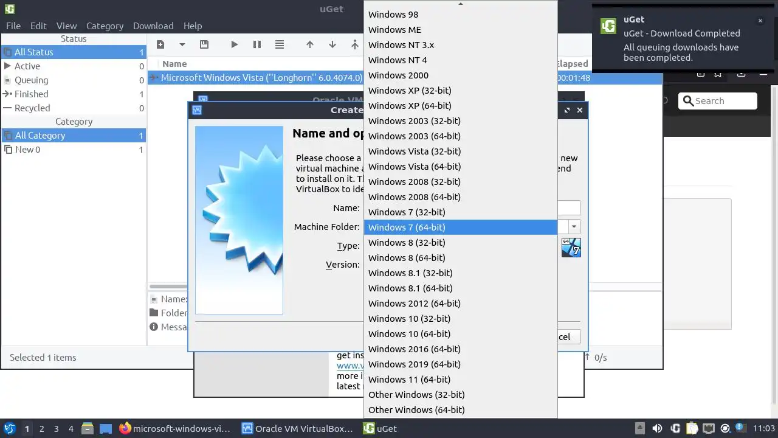Image resolution: width=778 pixels, height=438 pixels.
Task: Choose Windows Vista (32-bit) option
Action: tap(460, 151)
